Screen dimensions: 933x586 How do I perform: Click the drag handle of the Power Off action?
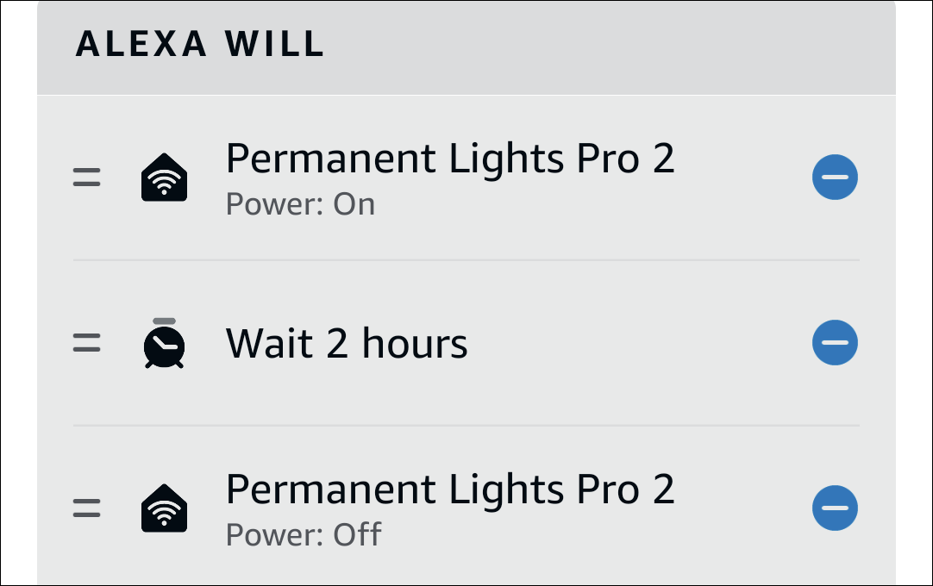pos(86,507)
